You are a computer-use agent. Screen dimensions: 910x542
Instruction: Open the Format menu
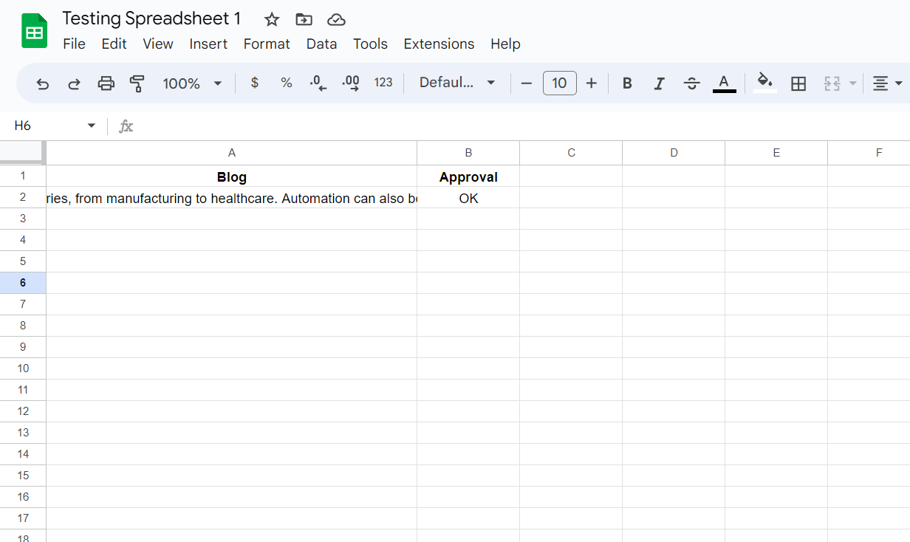click(267, 44)
